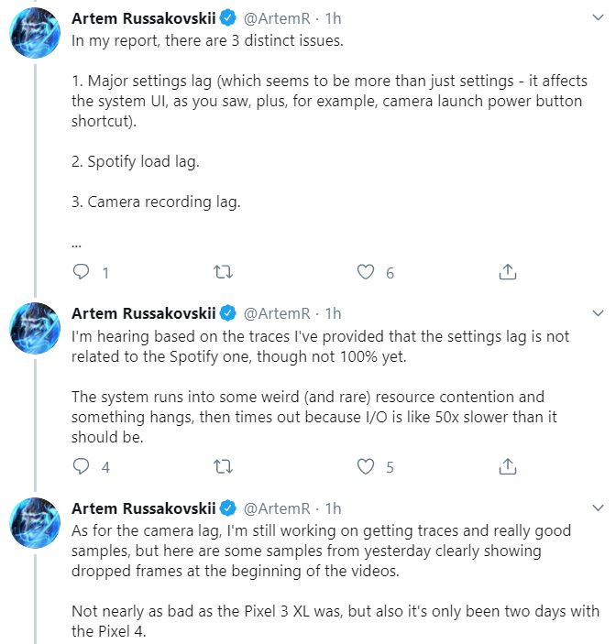Click the first tweet's '1h' timestamp
Image resolution: width=616 pixels, height=644 pixels.
pyautogui.click(x=333, y=17)
